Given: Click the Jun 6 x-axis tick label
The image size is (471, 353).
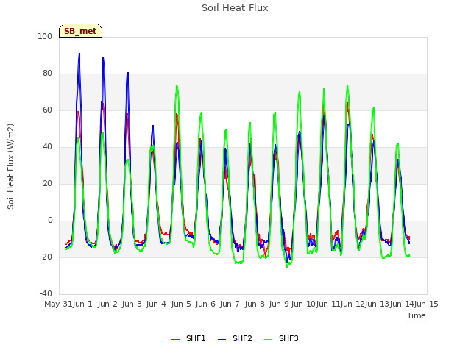Looking at the screenshot, I should pyautogui.click(x=205, y=304).
